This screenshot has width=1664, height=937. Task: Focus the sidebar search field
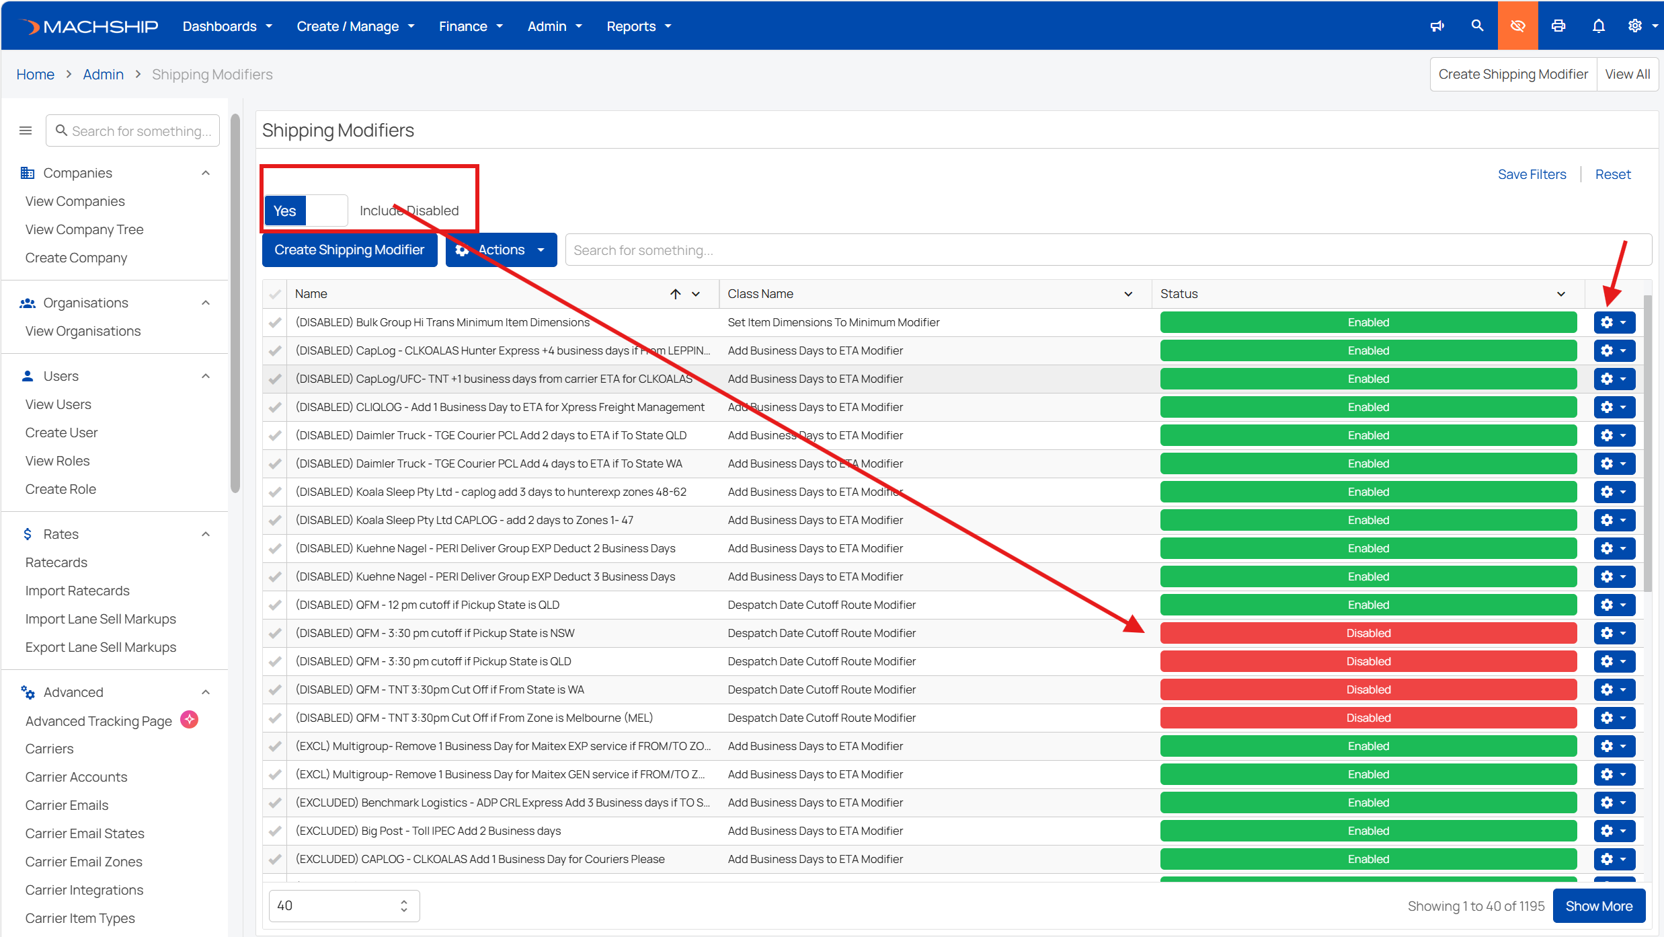[132, 130]
